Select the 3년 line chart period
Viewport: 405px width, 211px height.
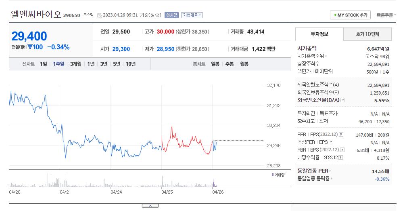tap(104, 64)
